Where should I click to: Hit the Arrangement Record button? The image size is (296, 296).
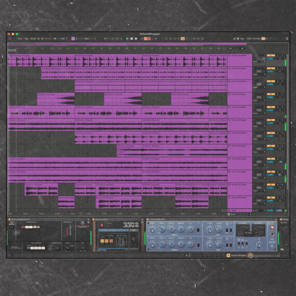[136, 39]
